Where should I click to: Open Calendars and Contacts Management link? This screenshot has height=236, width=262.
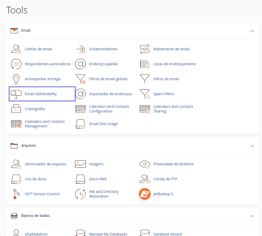click(45, 124)
